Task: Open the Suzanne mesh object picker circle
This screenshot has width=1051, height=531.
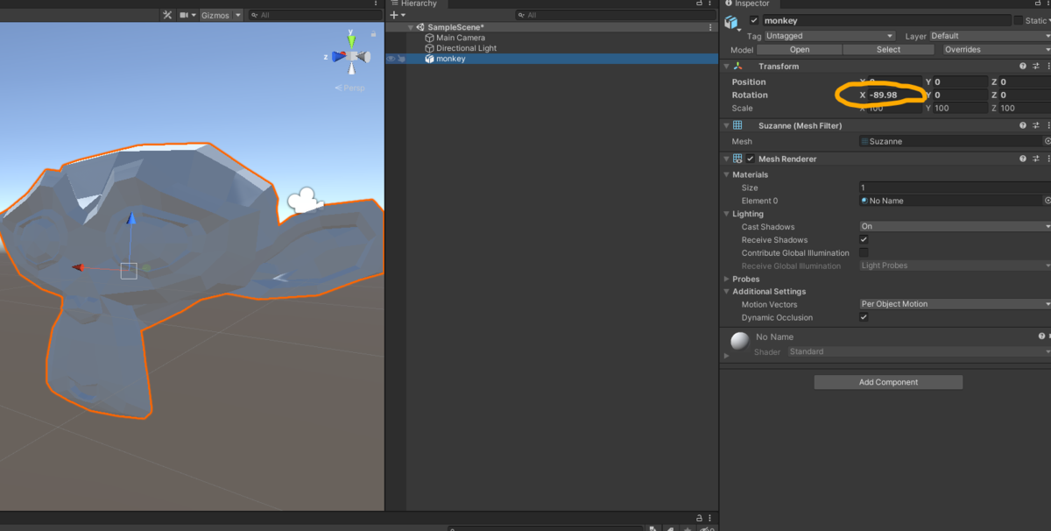Action: coord(1047,141)
